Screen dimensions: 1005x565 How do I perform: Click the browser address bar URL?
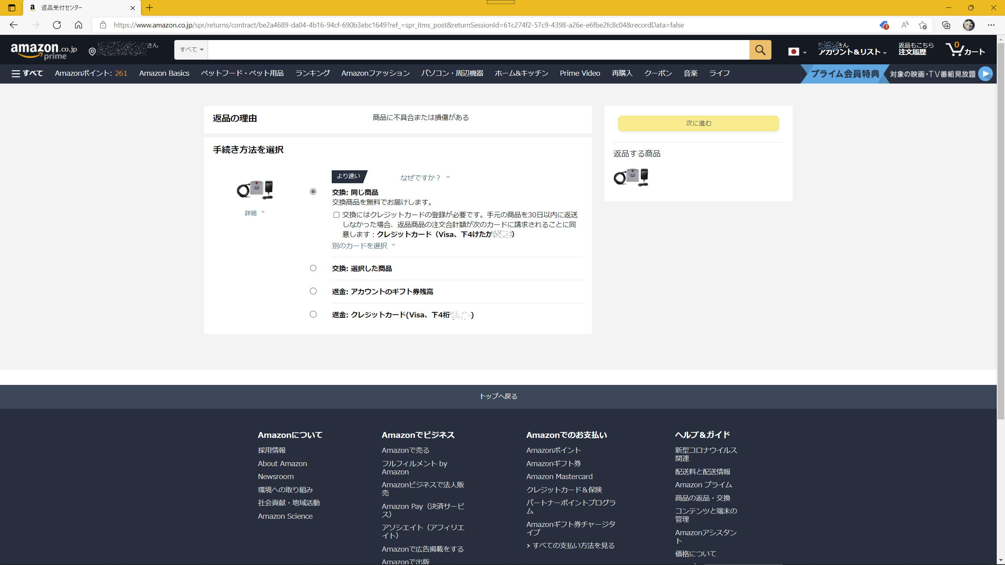[x=398, y=25]
